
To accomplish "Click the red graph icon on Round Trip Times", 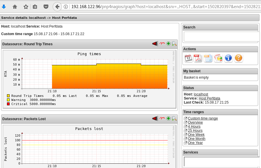I will tap(162, 44).
